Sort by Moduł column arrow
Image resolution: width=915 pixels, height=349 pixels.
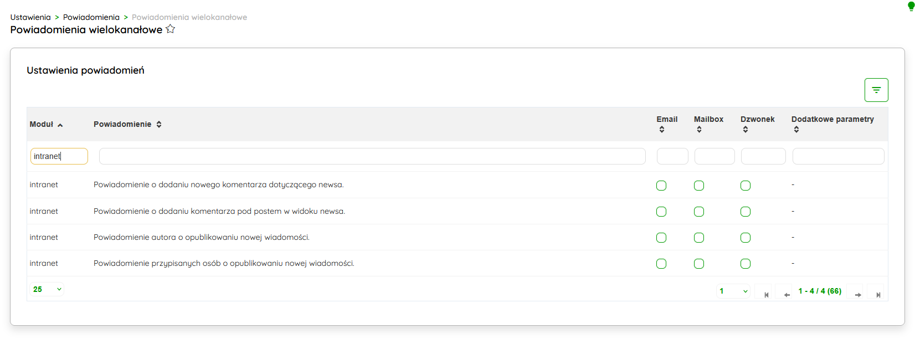[60, 125]
